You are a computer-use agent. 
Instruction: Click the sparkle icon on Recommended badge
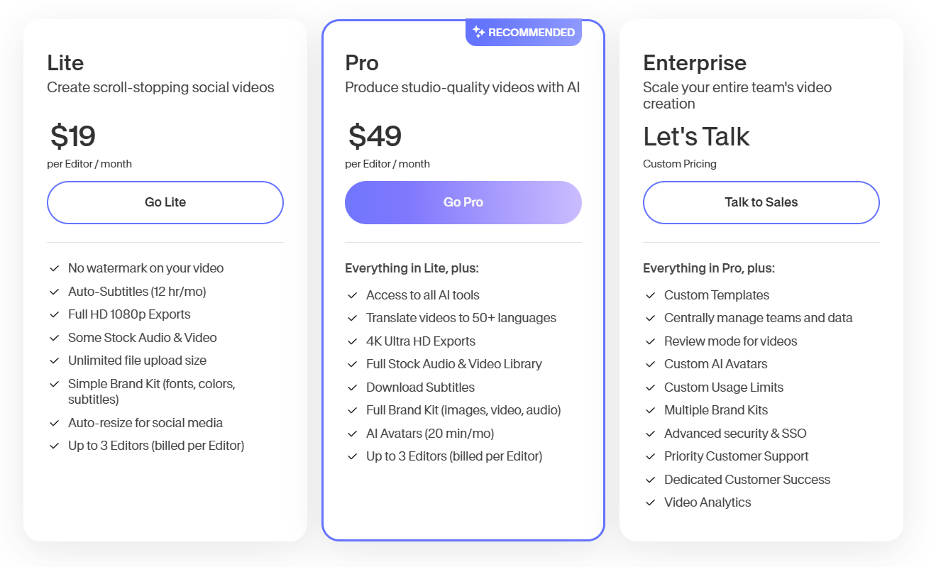point(478,32)
